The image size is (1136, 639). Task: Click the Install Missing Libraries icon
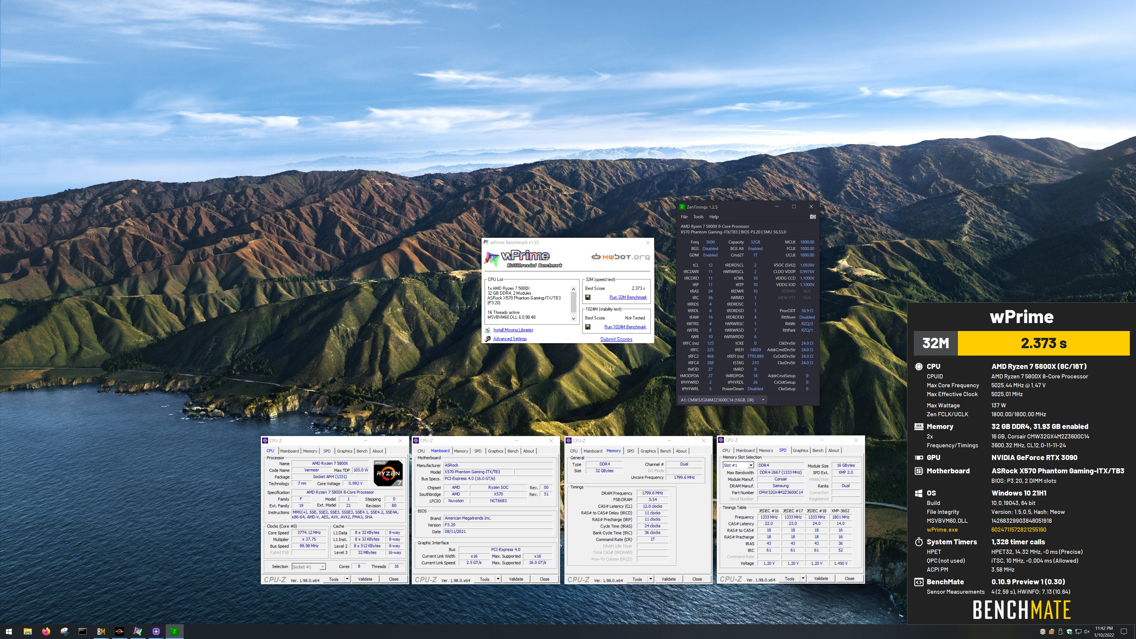coord(488,330)
